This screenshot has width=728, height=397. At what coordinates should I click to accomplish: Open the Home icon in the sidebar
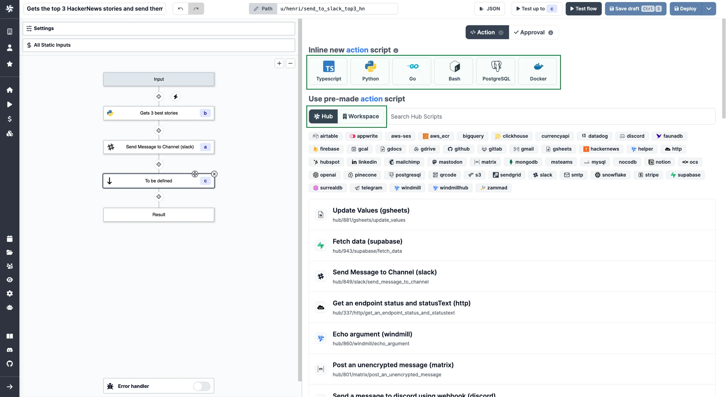click(10, 90)
